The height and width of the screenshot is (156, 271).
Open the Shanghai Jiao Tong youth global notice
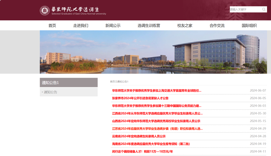pyautogui.click(x=157, y=91)
